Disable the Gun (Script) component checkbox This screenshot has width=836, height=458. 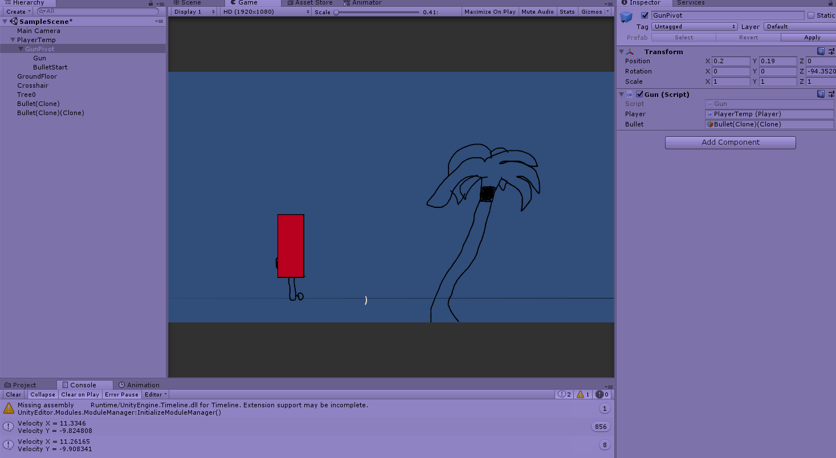(639, 95)
